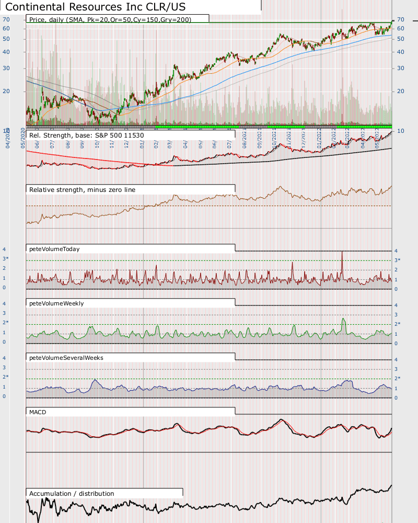418x523 pixels.
Task: Click the peteVolumeToday panel label
Action: (x=54, y=249)
